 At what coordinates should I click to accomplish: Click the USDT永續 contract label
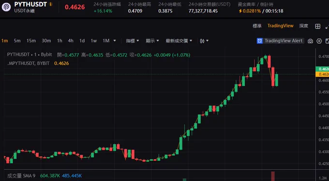click(x=24, y=11)
